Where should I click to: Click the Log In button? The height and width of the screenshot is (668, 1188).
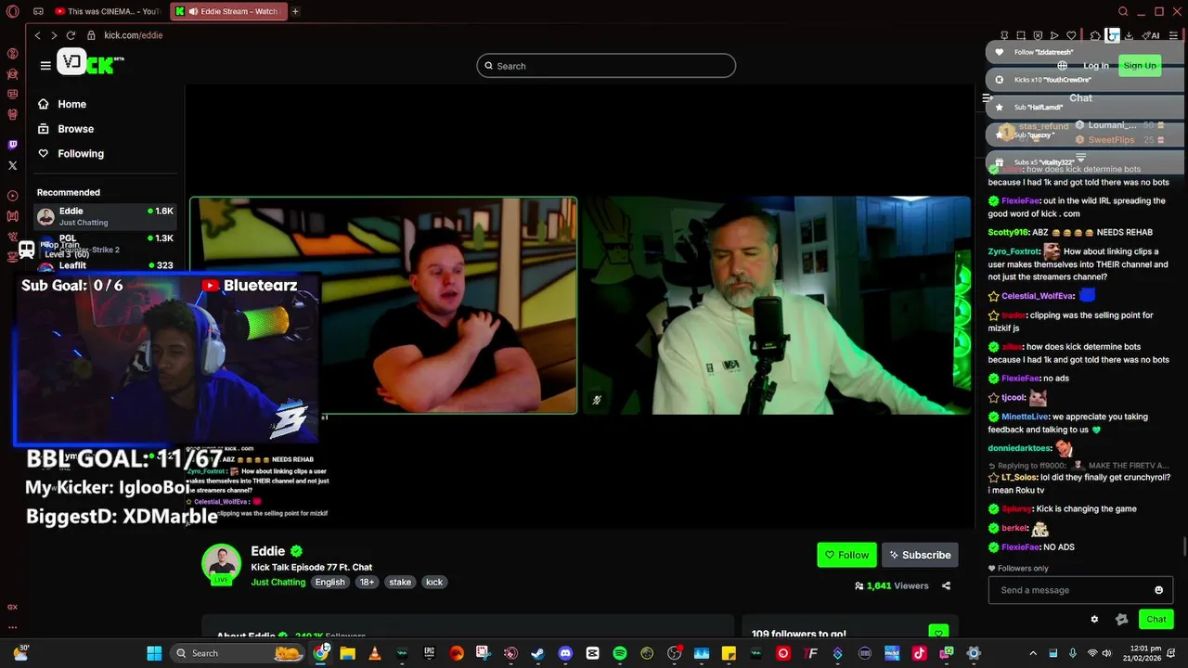coord(1096,66)
